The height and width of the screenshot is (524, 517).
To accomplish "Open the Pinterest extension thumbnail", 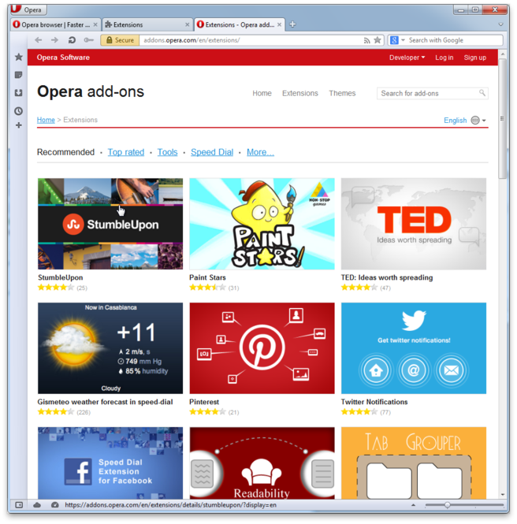I will coord(262,348).
